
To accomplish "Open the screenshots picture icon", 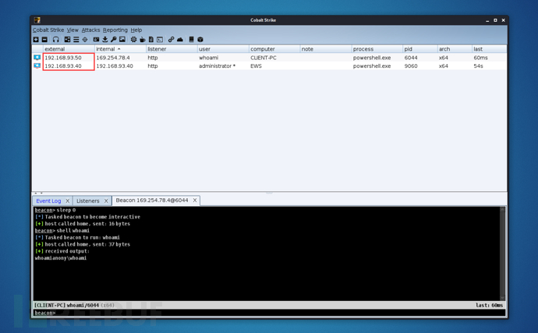I will pyautogui.click(x=122, y=40).
